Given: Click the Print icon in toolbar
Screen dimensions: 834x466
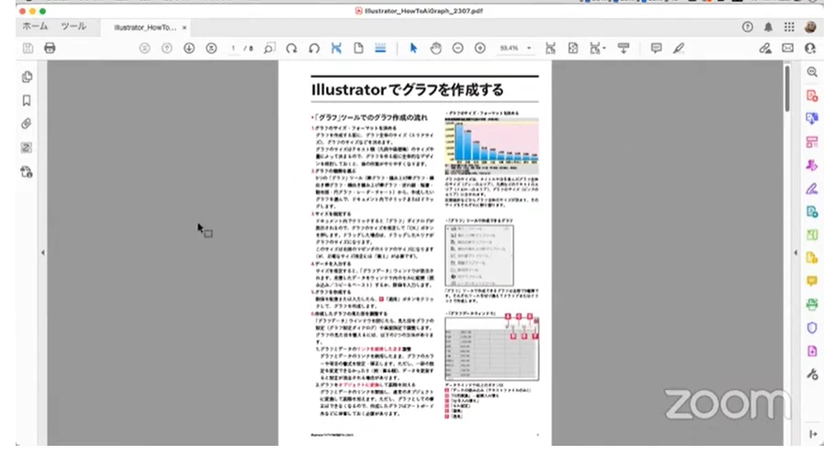Looking at the screenshot, I should click(x=50, y=49).
